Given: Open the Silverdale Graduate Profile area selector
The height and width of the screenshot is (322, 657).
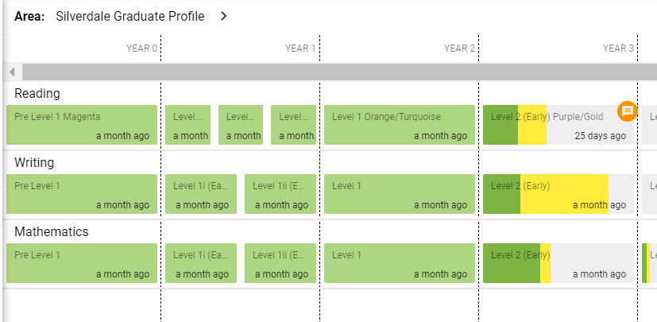Looking at the screenshot, I should (130, 17).
